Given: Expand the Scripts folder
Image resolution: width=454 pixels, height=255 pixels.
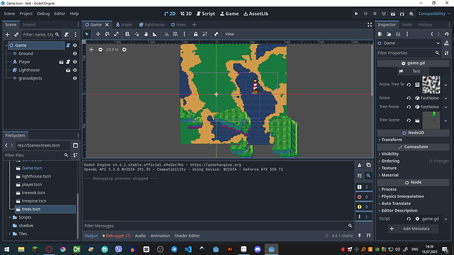Looking at the screenshot, I should point(10,218).
